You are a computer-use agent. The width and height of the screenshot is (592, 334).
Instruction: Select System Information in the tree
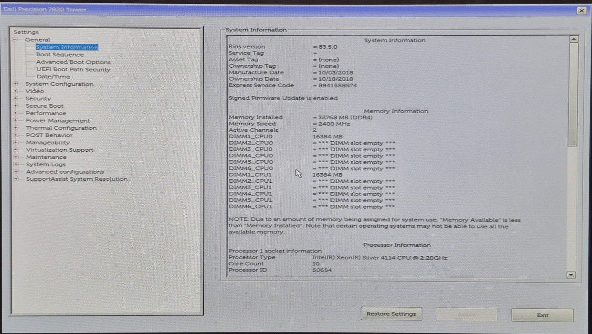(x=67, y=47)
